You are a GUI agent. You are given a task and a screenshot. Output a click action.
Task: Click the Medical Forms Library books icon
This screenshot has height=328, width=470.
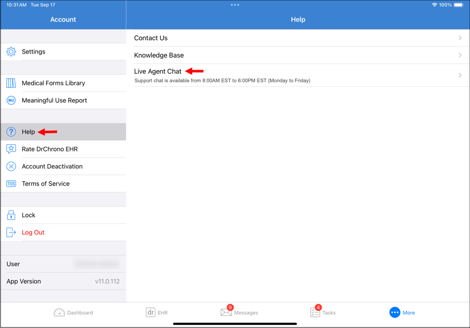point(11,83)
